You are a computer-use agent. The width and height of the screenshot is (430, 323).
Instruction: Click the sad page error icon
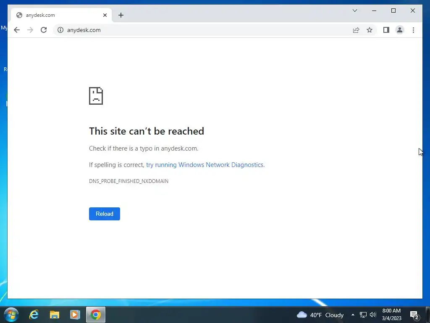[x=96, y=96]
